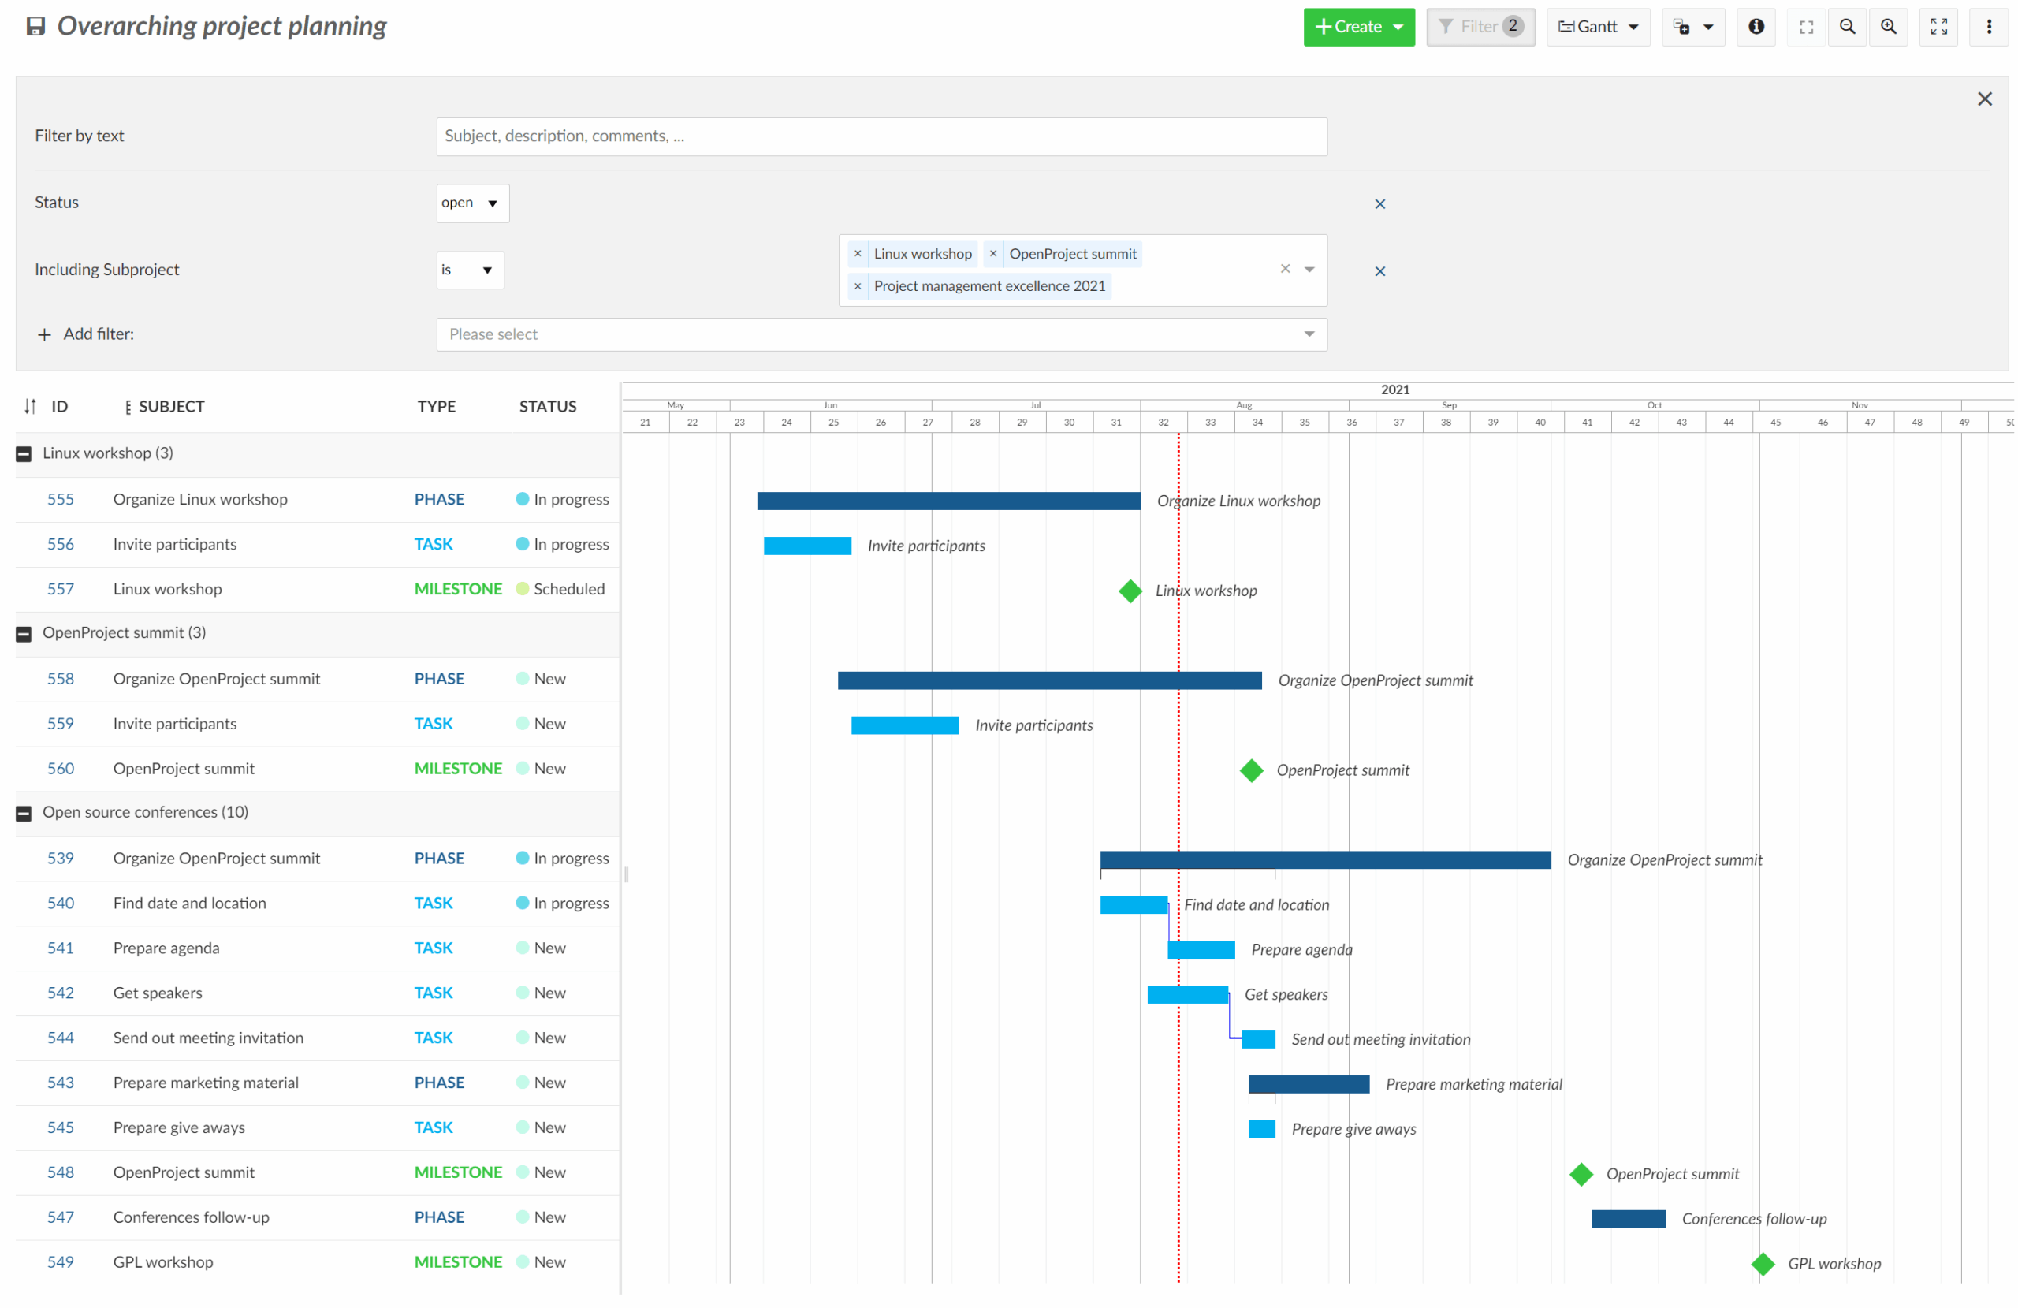Open the Including Subproject 'is' operator dropdown
The height and width of the screenshot is (1308, 2018).
point(469,270)
